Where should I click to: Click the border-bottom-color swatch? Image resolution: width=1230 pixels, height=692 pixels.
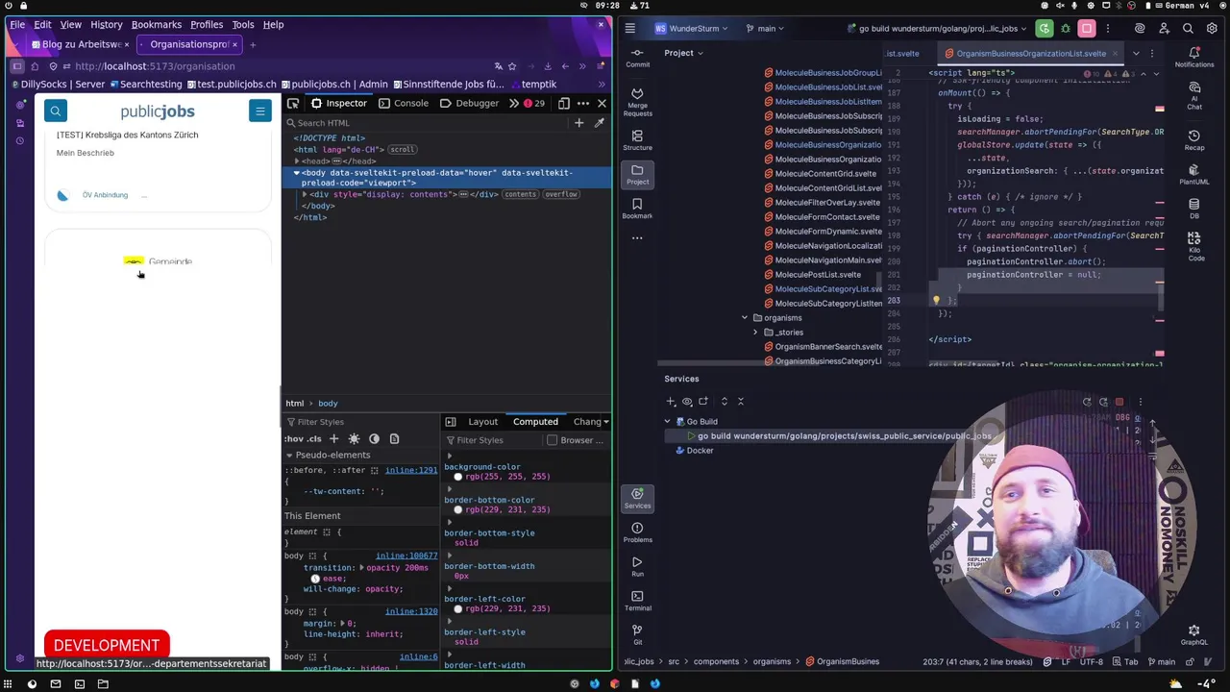[x=458, y=509]
